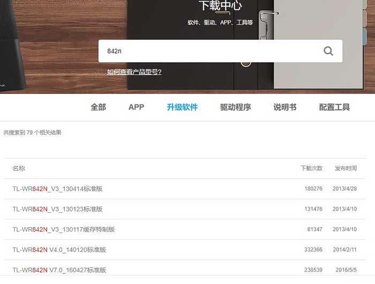Screen dimensions: 375x284
Task: Click the 下载次数 column header
Action: 311,168
